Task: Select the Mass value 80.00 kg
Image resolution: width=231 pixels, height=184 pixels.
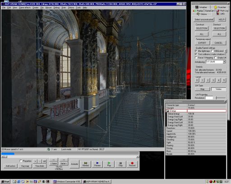Action: pos(192,151)
